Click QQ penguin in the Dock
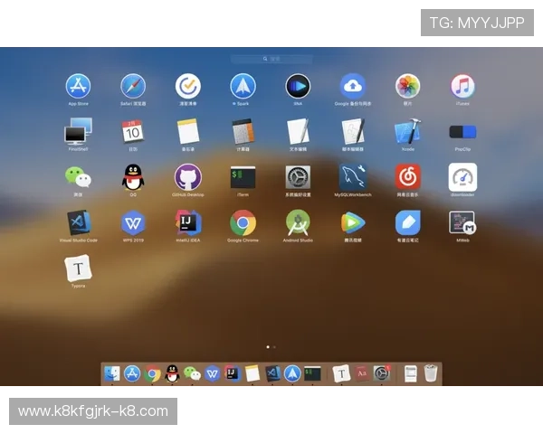The height and width of the screenshot is (434, 543). coord(172,373)
